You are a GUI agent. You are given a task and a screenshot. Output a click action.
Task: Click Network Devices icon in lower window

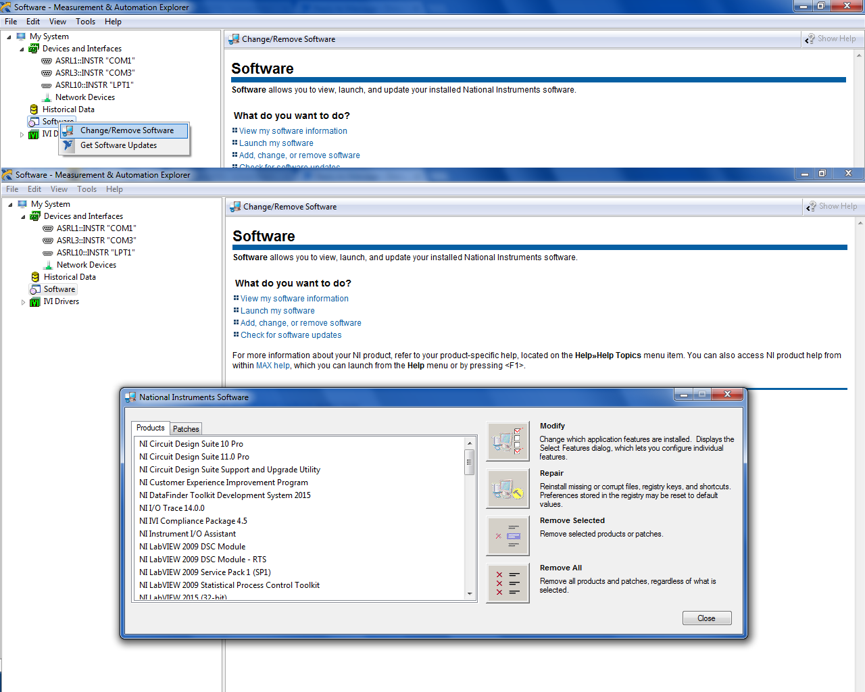[x=48, y=265]
